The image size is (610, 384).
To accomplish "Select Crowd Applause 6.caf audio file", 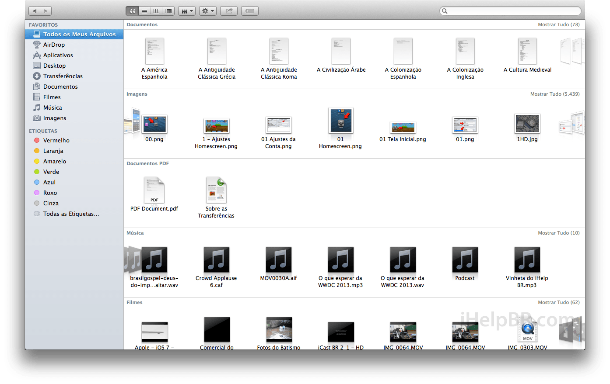I will coord(217,267).
